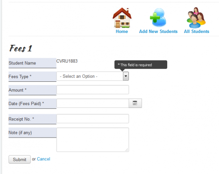Focus the Receipt No. input field

[93, 119]
